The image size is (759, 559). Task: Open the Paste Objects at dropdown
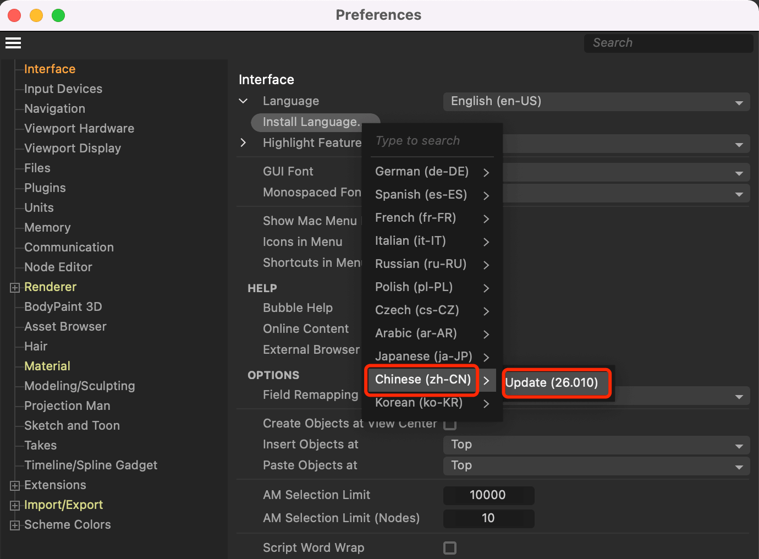596,465
